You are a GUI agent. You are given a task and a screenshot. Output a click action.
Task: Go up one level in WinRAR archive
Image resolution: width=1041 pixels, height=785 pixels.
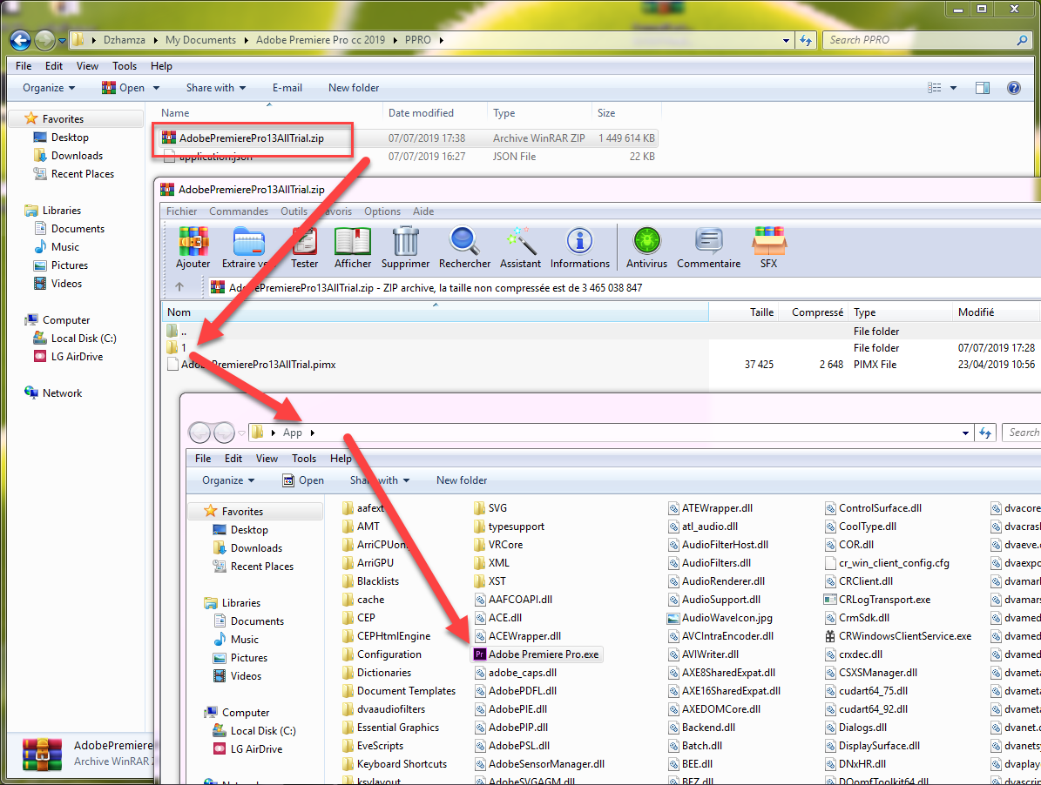point(179,286)
